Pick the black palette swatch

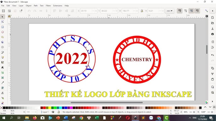coord(4,108)
